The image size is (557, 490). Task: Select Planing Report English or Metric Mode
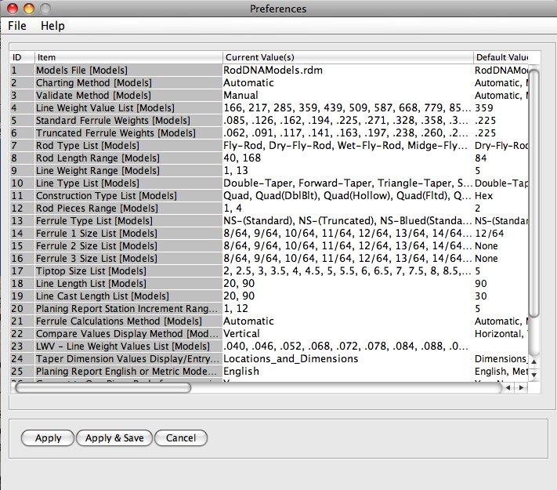[x=128, y=372]
